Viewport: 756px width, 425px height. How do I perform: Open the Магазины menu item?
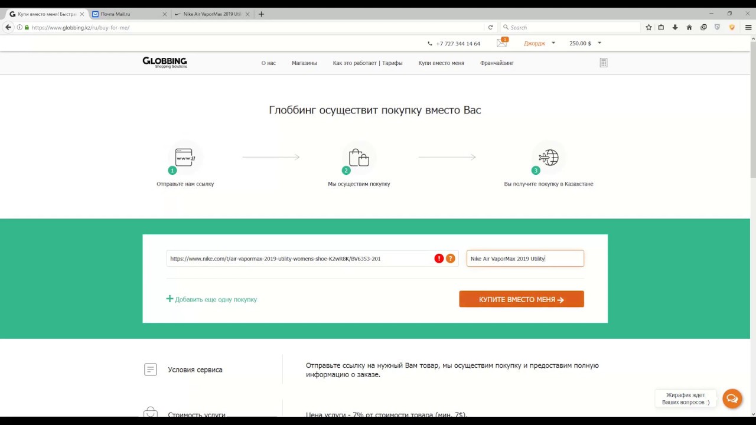coord(304,63)
